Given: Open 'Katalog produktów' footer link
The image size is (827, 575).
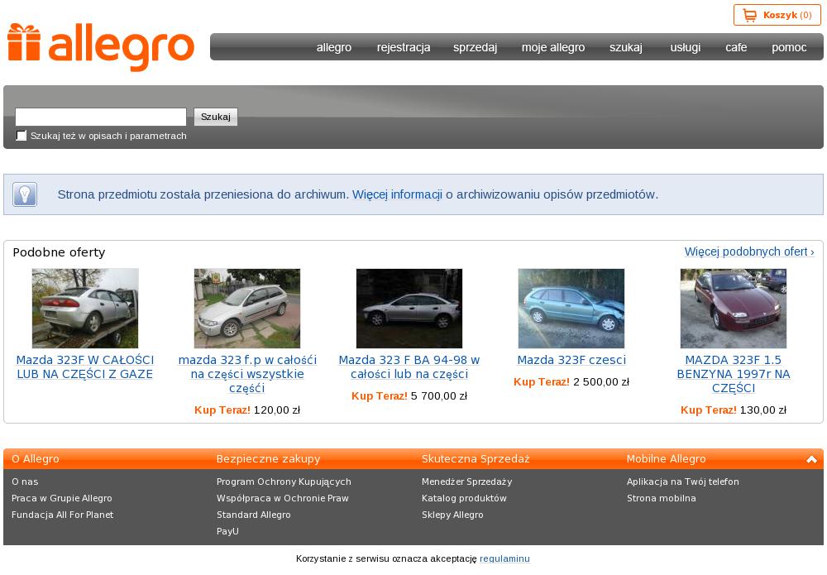Looking at the screenshot, I should pos(464,499).
